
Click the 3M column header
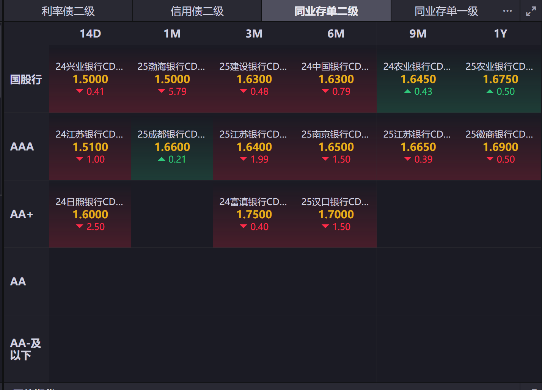pos(254,34)
